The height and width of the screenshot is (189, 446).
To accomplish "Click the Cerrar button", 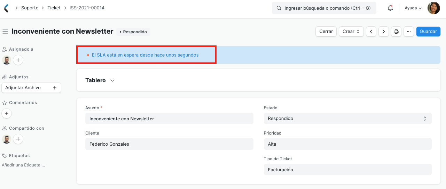I will point(326,32).
